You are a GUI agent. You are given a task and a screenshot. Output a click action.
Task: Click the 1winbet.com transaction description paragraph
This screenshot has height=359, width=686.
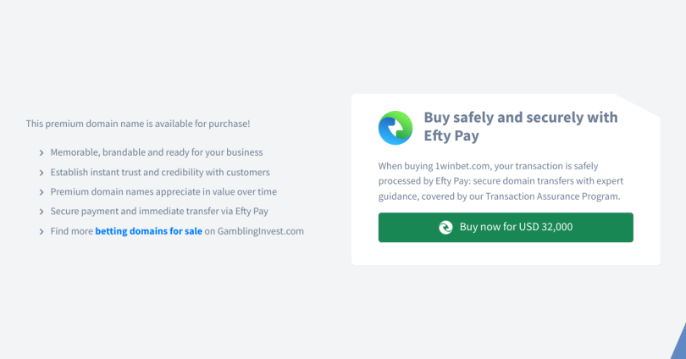(x=501, y=181)
